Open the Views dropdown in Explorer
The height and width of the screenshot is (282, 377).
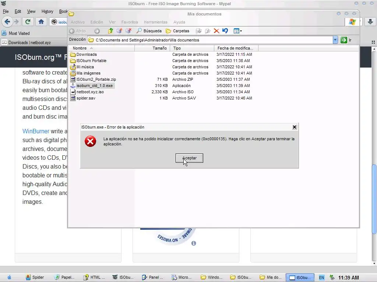237,31
